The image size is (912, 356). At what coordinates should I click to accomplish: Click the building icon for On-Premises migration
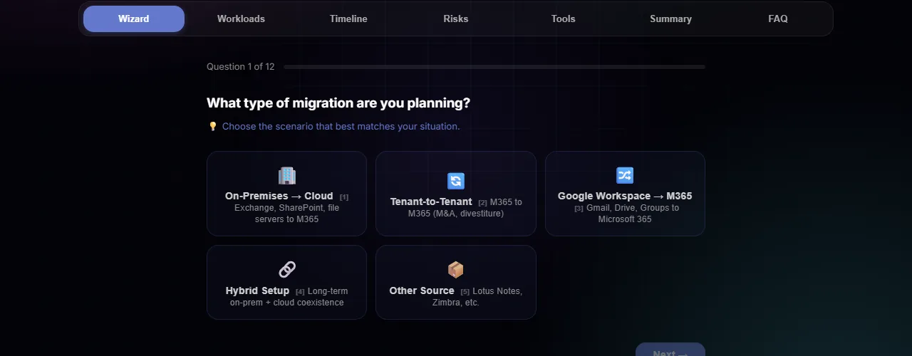286,176
